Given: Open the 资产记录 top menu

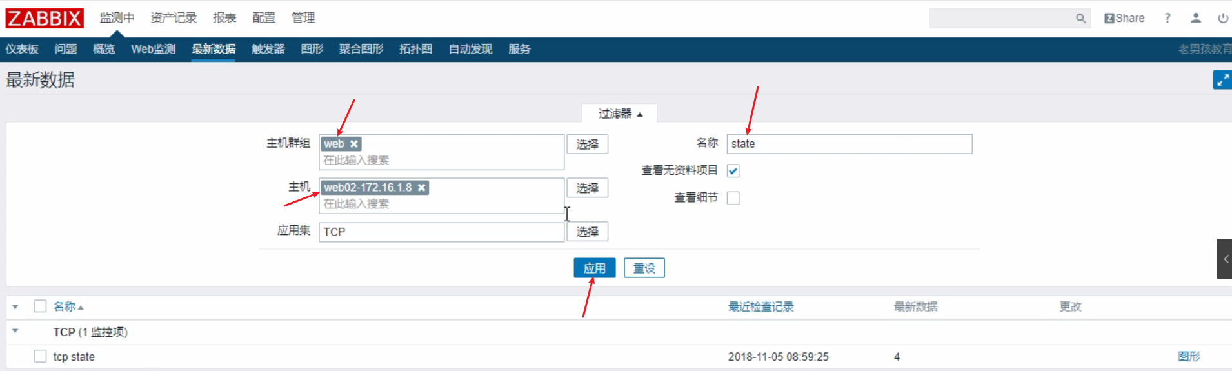Looking at the screenshot, I should point(174,18).
